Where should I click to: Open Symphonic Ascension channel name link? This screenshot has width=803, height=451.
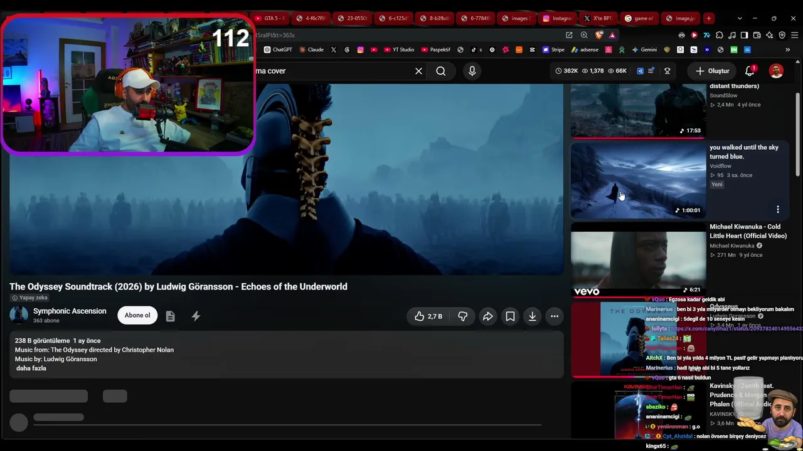click(x=70, y=311)
